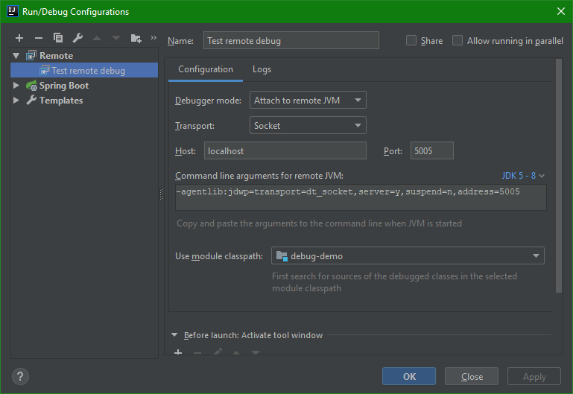Open the Debugger mode dropdown
This screenshot has height=394, width=573.
click(x=308, y=100)
